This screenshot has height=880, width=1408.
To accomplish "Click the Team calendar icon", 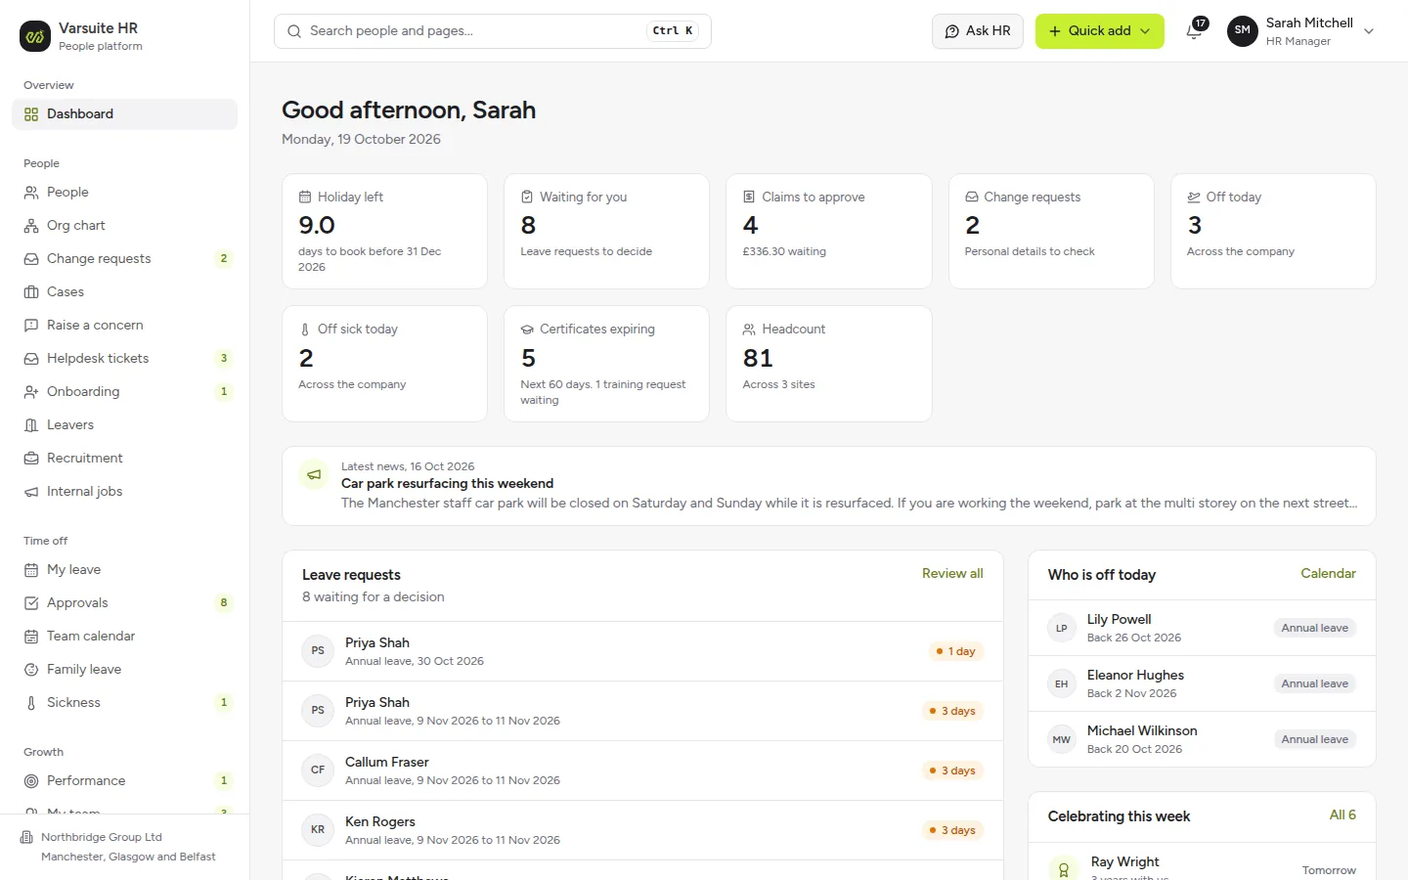I will (x=31, y=637).
